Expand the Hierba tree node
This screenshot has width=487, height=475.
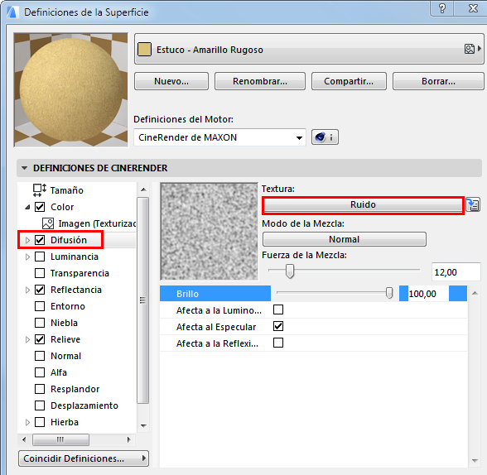pyautogui.click(x=27, y=422)
